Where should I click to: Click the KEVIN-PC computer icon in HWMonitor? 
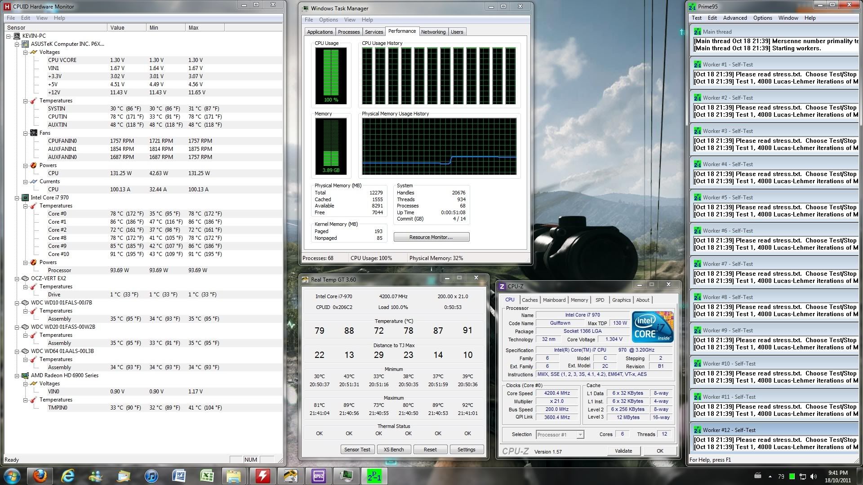pyautogui.click(x=17, y=36)
